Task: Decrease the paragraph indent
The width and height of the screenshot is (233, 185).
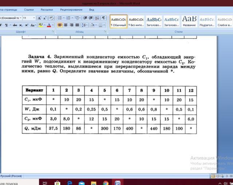Action: tap(85, 18)
